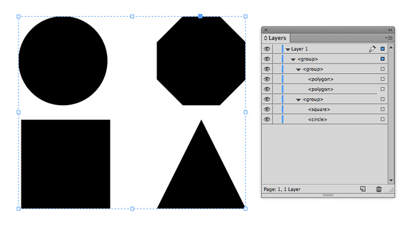Delete selected layer using the trash icon

click(379, 189)
